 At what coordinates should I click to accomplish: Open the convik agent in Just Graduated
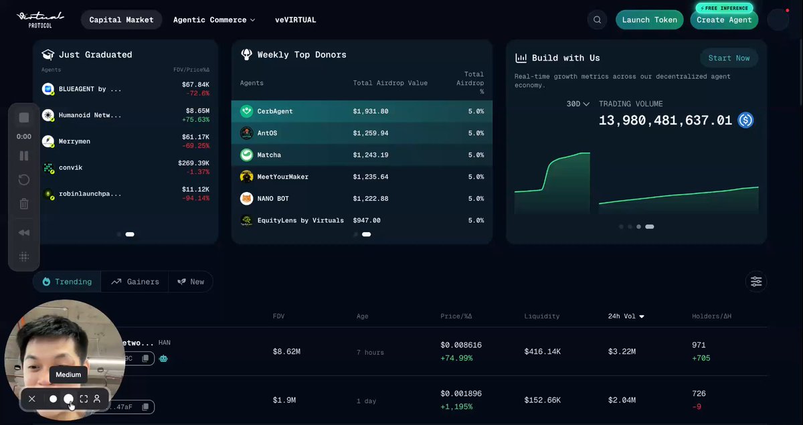point(126,167)
